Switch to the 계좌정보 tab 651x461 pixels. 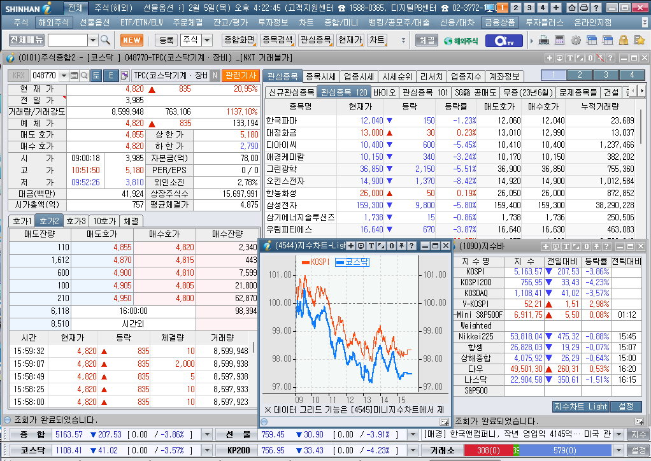504,76
